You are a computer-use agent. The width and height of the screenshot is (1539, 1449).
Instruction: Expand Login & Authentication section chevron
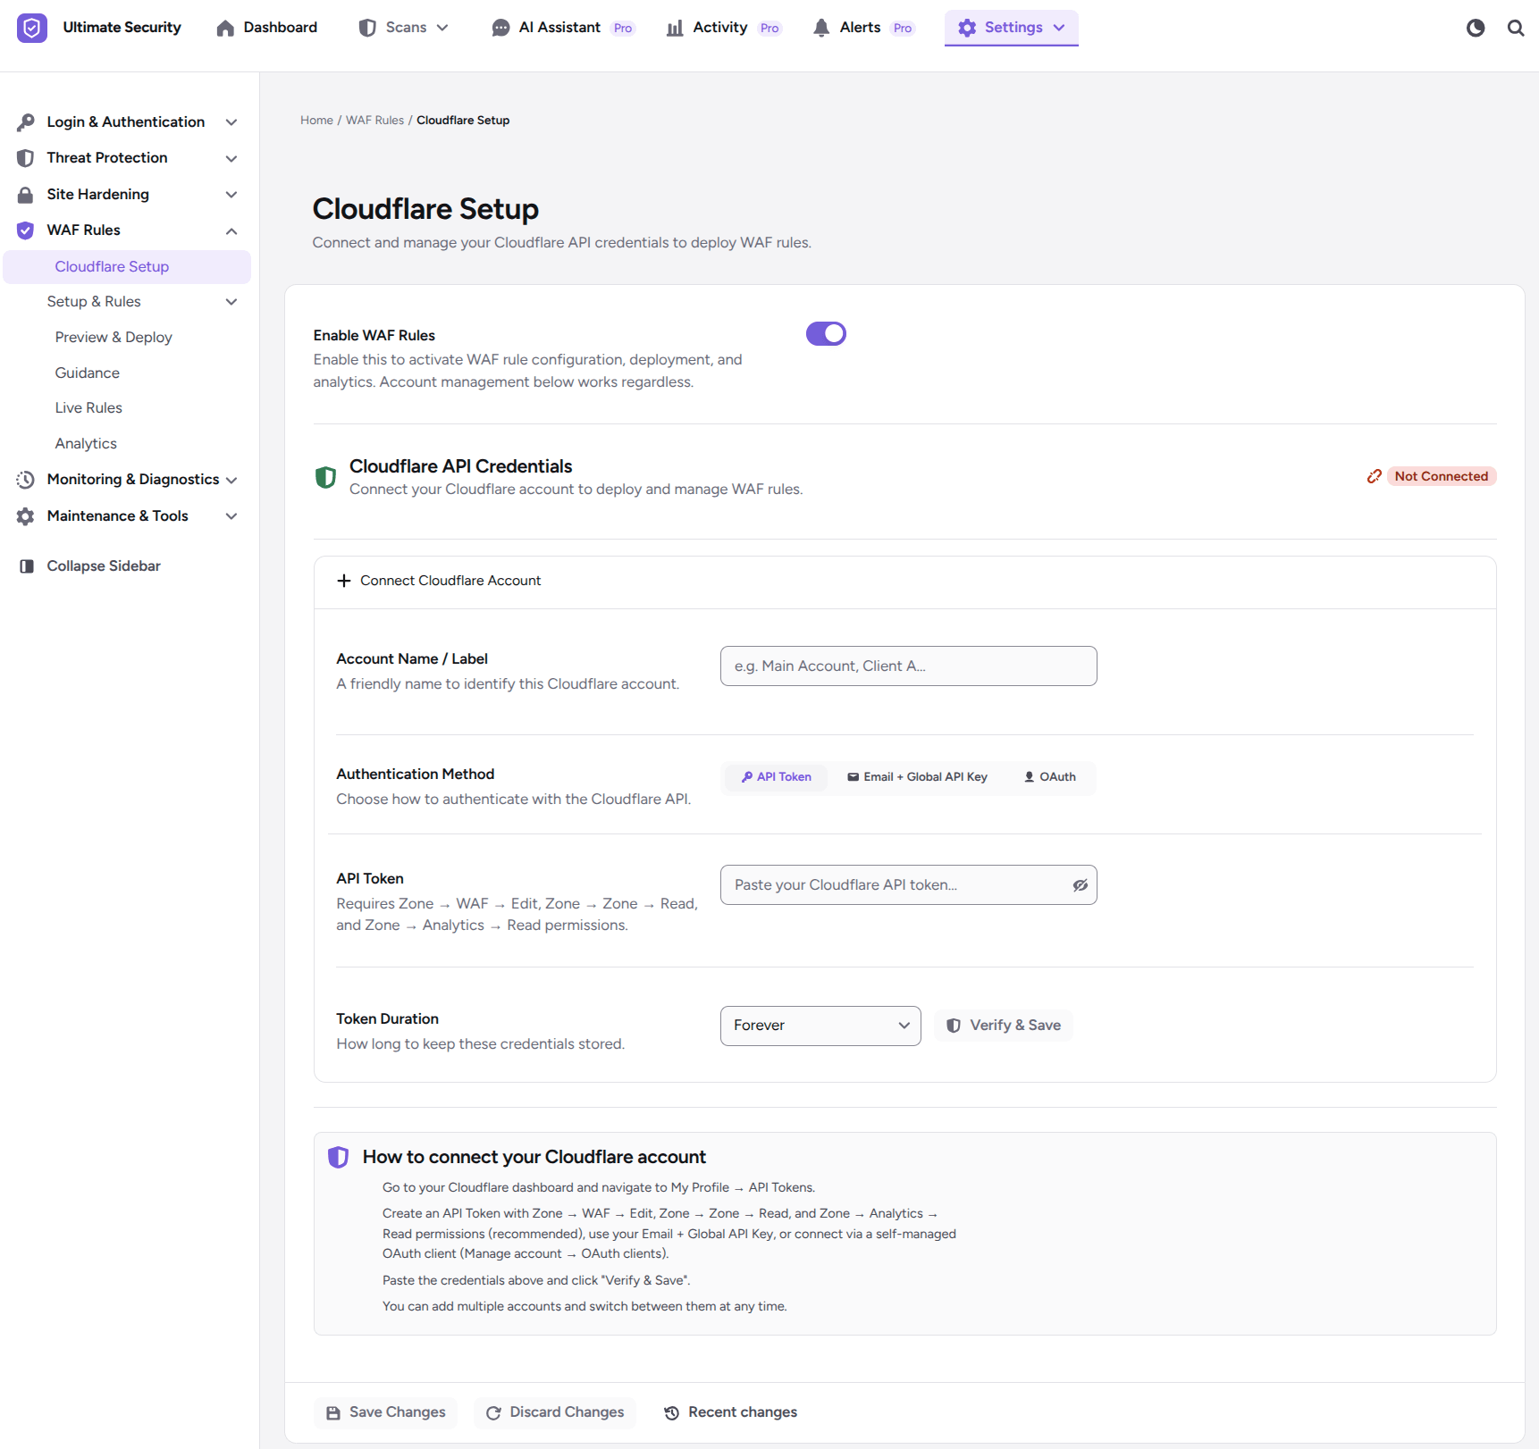231,122
